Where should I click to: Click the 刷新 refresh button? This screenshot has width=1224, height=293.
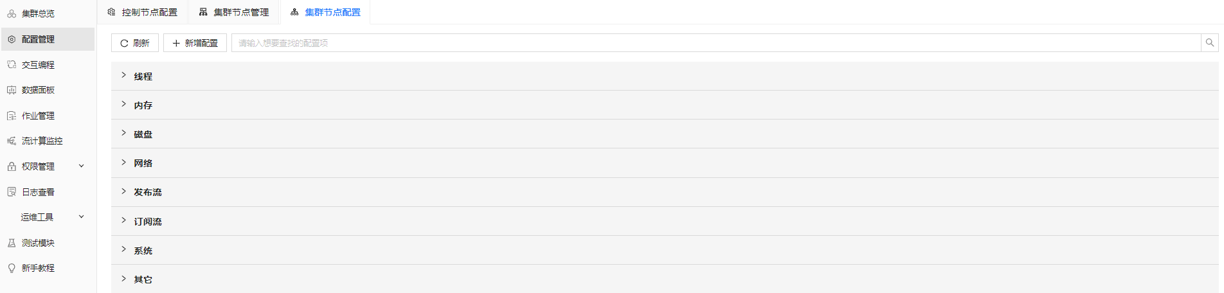135,43
